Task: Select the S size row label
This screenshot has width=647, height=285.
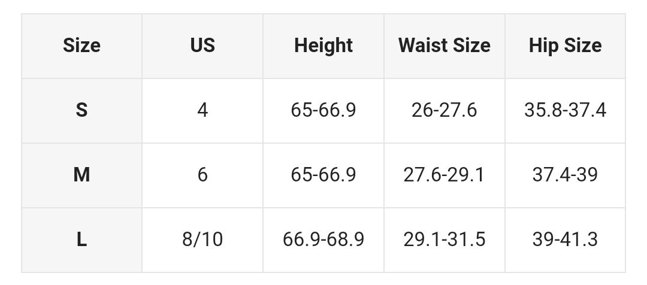Action: [x=81, y=111]
